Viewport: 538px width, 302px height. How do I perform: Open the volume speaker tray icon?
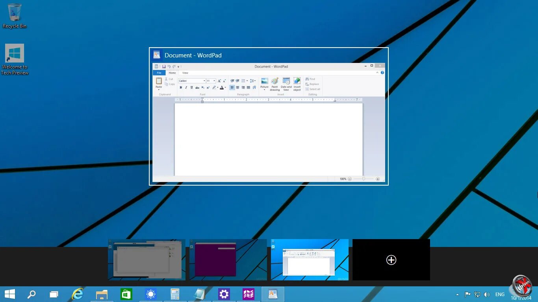click(x=487, y=295)
